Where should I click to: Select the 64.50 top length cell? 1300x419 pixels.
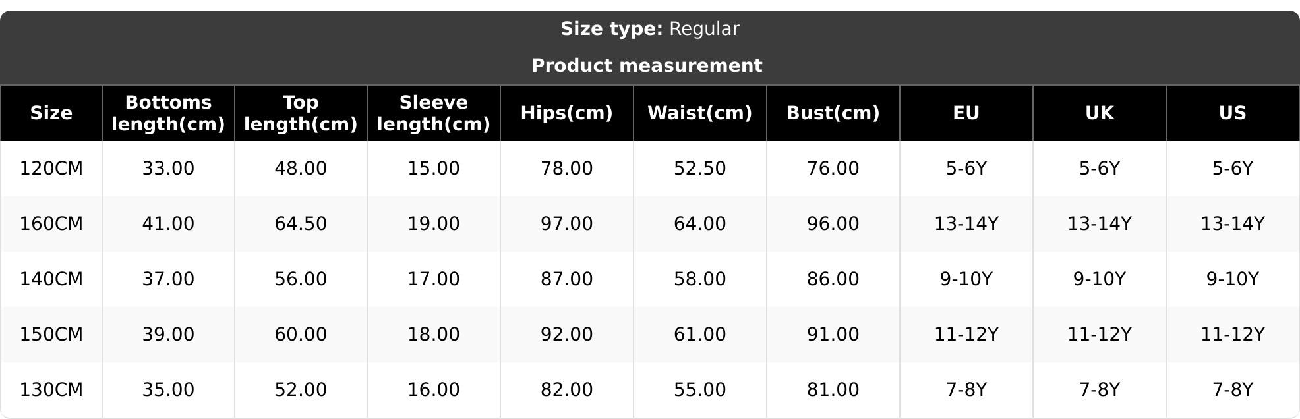coord(301,224)
